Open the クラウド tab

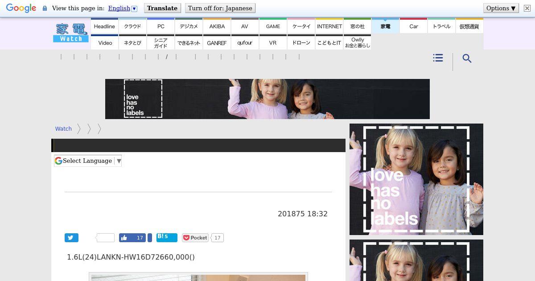(132, 26)
